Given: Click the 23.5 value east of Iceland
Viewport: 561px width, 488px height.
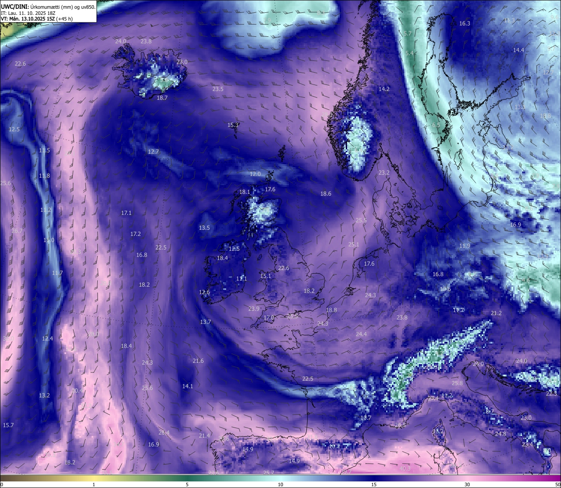Looking at the screenshot, I should click(x=218, y=89).
